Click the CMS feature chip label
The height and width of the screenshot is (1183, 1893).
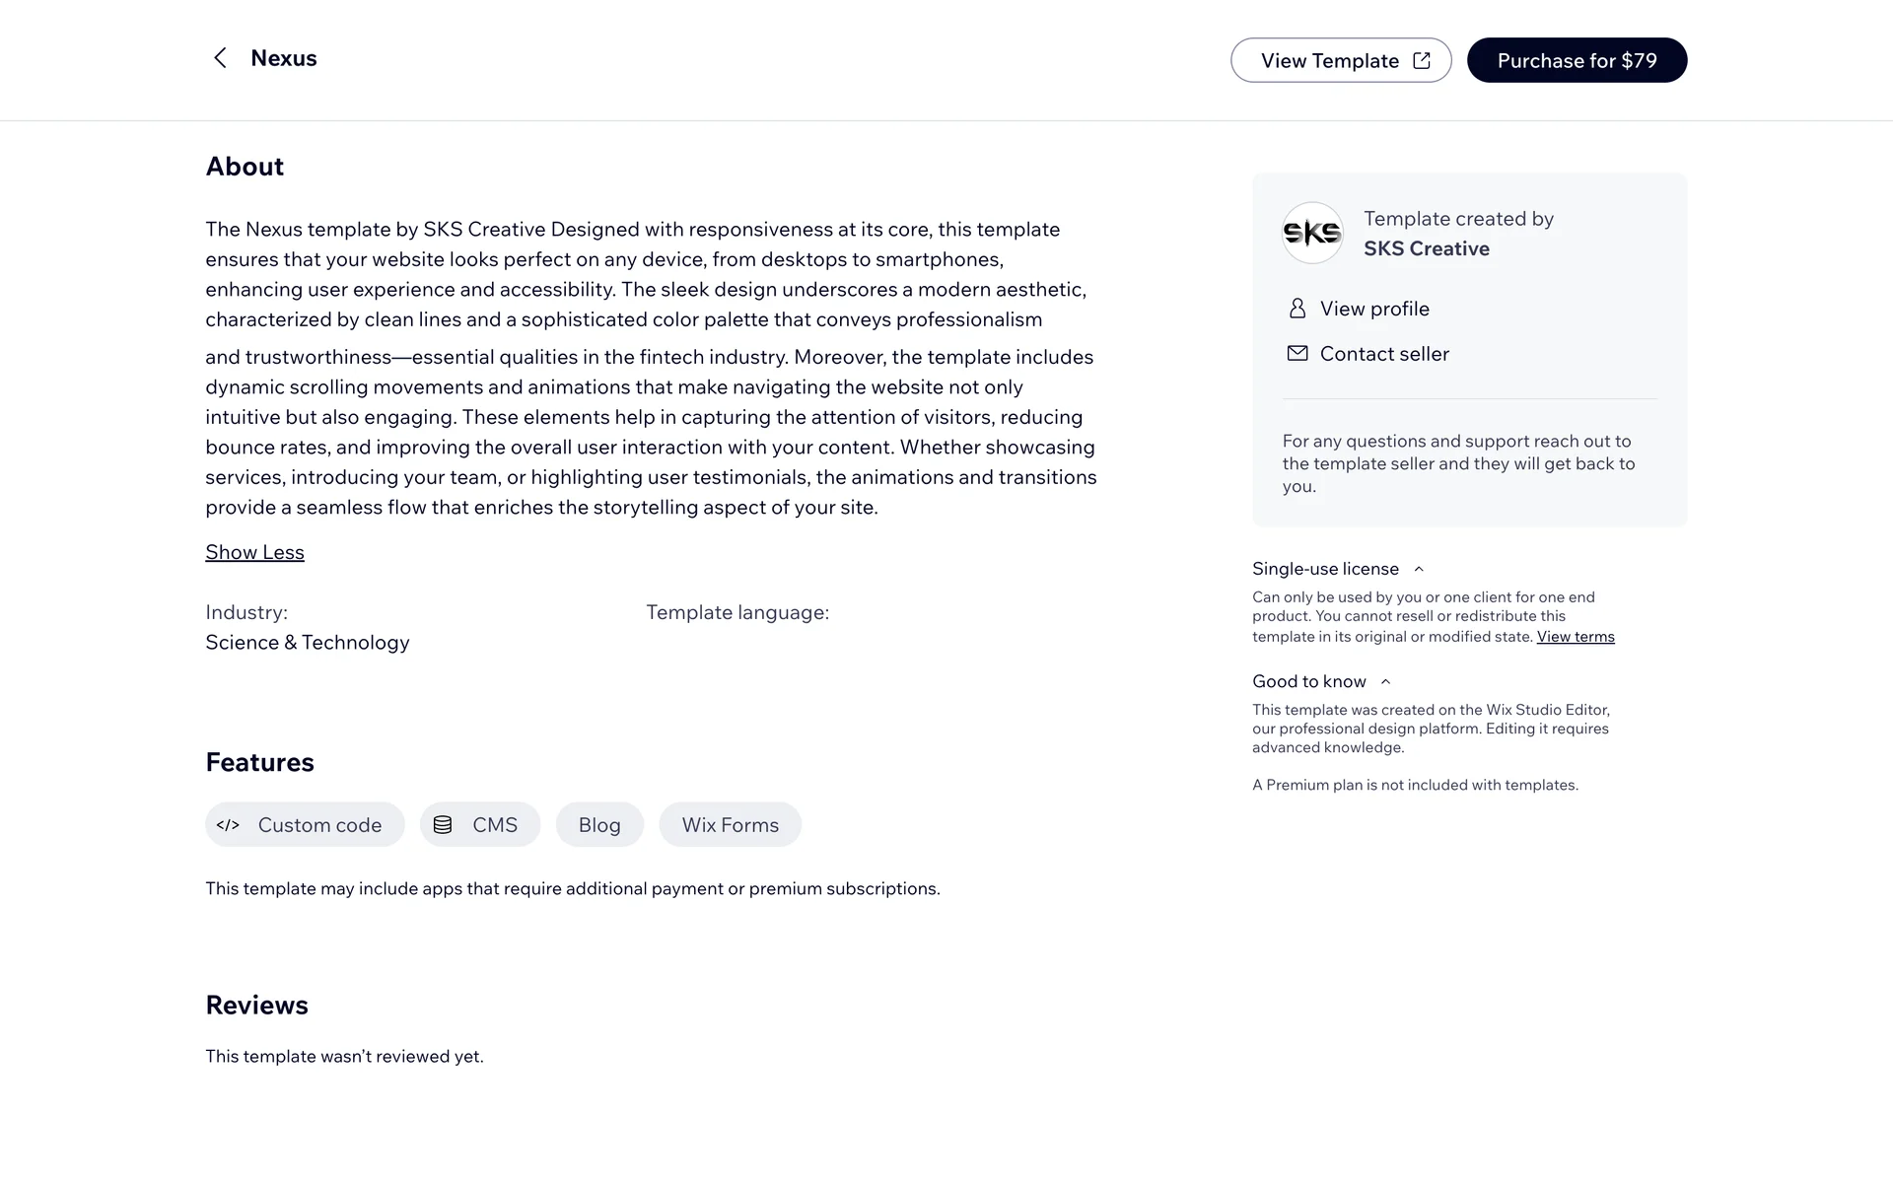pyautogui.click(x=495, y=825)
